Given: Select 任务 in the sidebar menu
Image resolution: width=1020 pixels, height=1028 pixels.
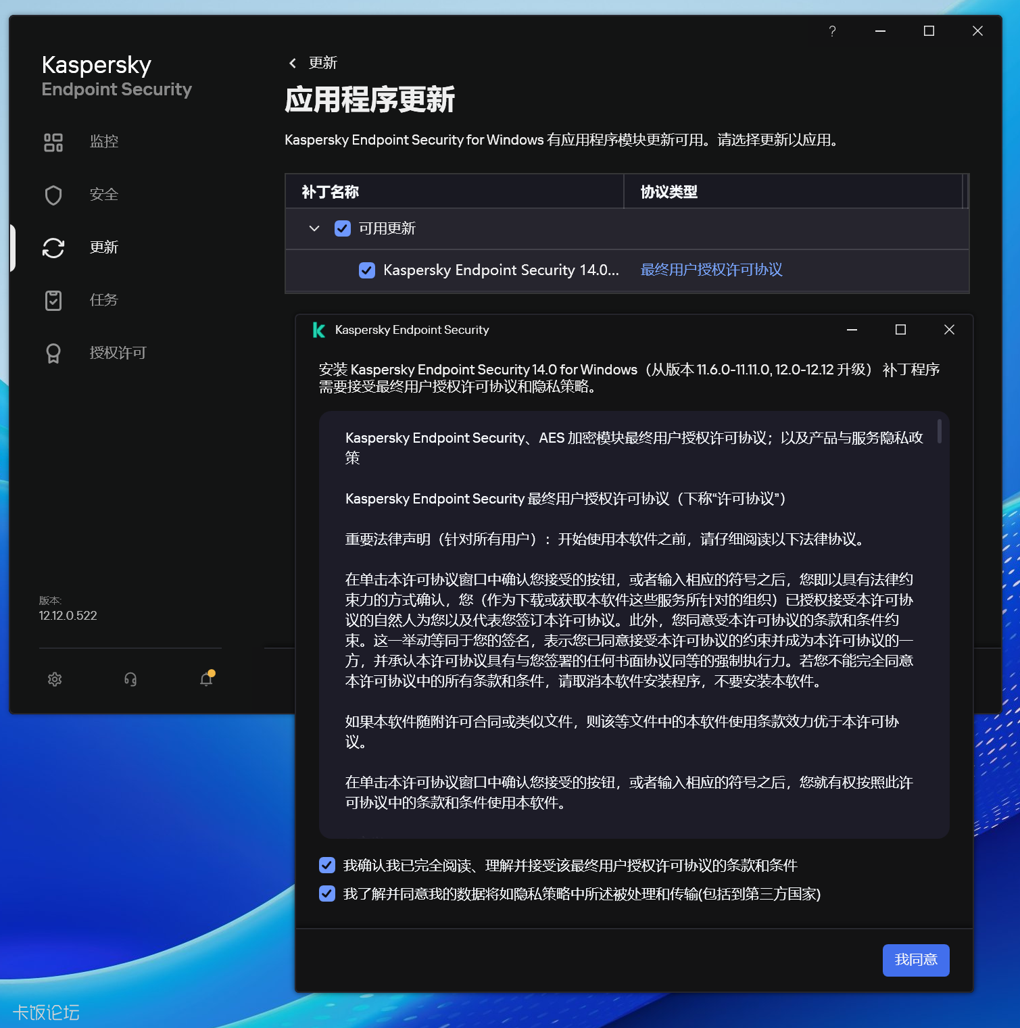Looking at the screenshot, I should pos(104,300).
